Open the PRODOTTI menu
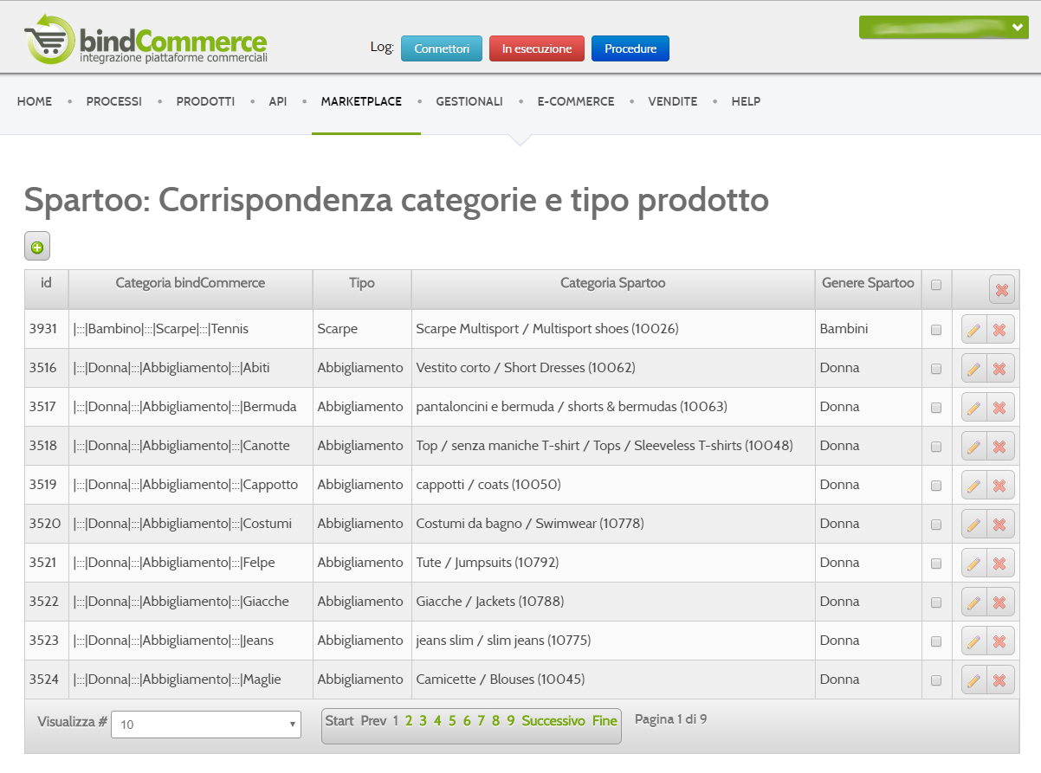Screen dimensions: 1041x773 205,101
